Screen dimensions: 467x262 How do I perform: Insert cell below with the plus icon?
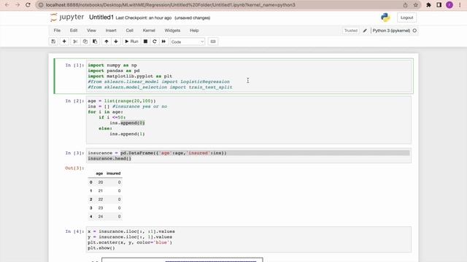click(x=64, y=41)
